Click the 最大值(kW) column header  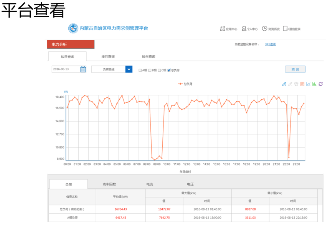point(188,193)
